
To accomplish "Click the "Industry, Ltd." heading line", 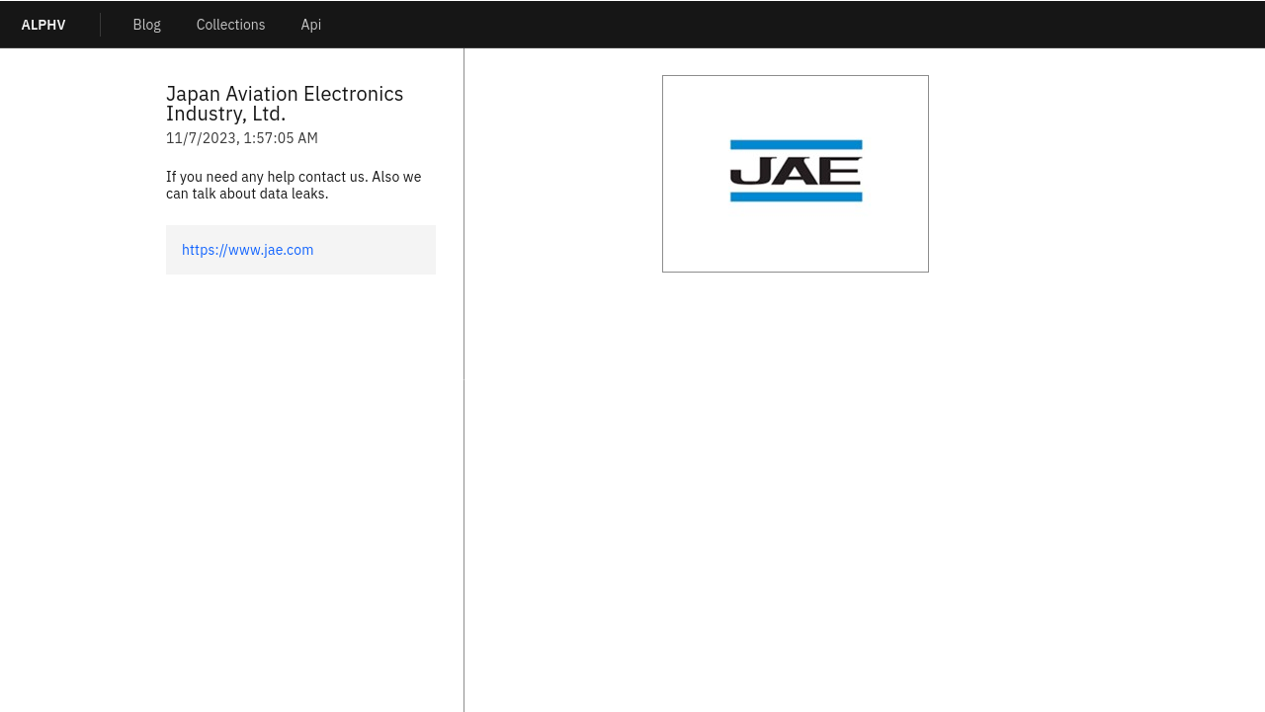I will [225, 115].
